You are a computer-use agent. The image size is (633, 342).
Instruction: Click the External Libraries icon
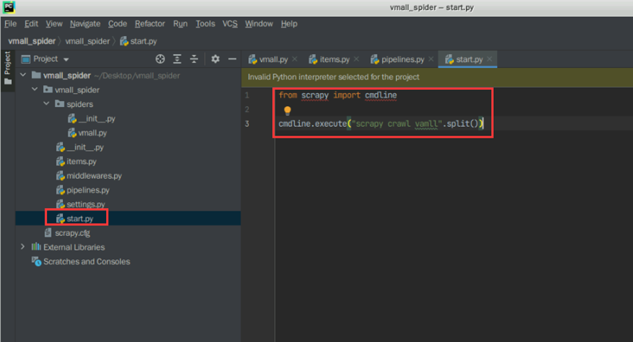[37, 247]
